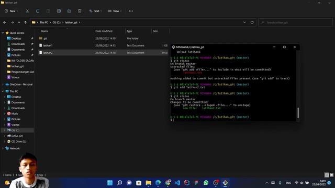Open ENG language input switcher
This screenshot has height=188, width=335.
coord(288,183)
